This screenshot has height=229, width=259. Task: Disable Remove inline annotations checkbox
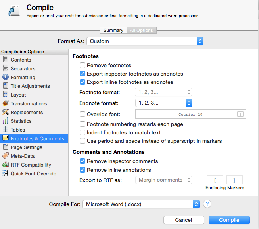(82, 170)
